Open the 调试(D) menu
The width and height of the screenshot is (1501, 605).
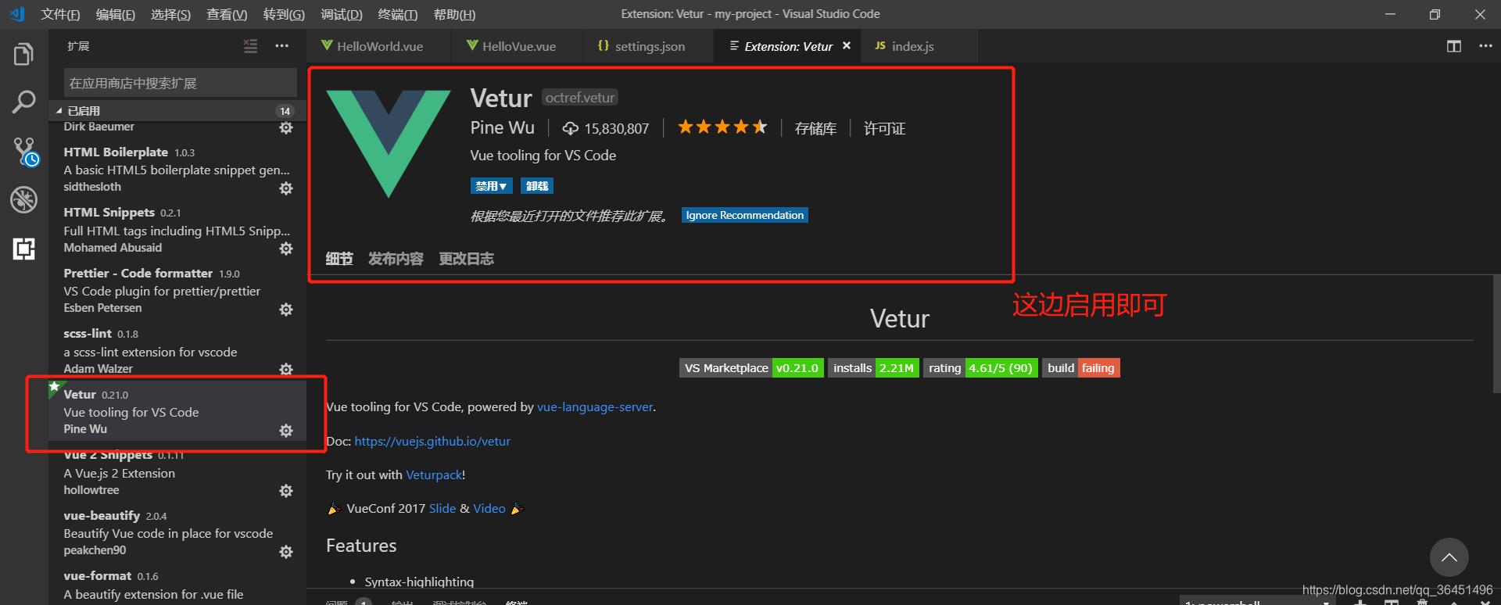click(342, 14)
